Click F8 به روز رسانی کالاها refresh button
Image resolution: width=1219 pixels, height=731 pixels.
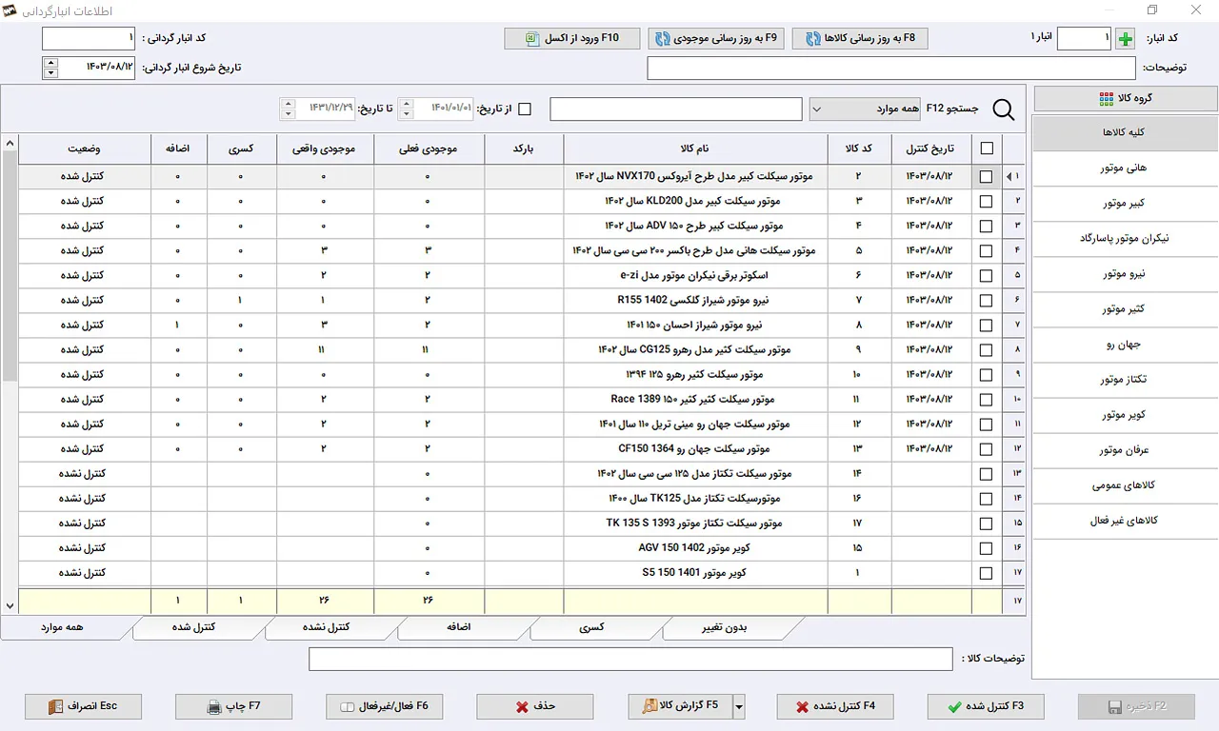click(x=860, y=38)
